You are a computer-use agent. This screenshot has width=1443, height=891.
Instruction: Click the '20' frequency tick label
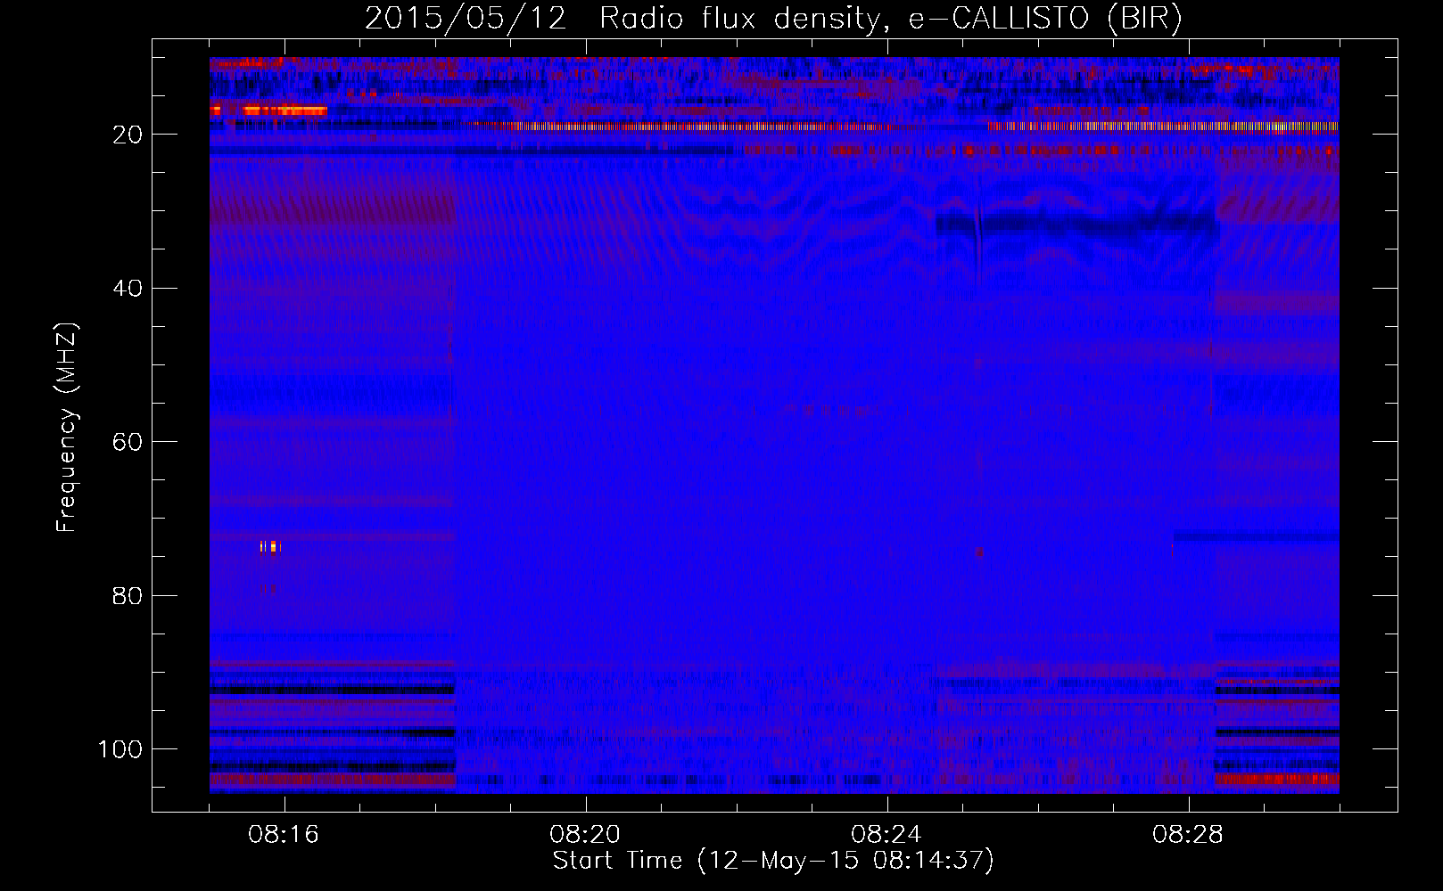[128, 135]
